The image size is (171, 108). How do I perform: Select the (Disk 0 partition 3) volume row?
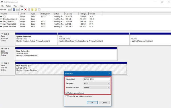point(51,19)
